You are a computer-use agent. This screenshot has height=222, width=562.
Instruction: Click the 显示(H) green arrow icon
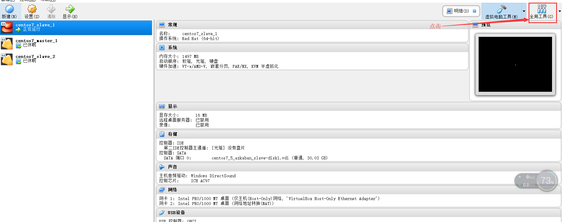[x=70, y=9]
